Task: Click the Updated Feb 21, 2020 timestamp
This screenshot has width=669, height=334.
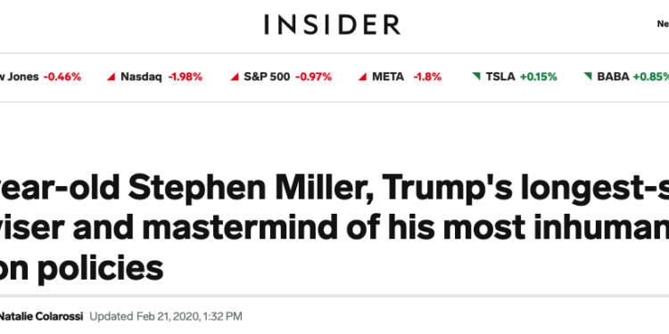Action: (x=166, y=316)
